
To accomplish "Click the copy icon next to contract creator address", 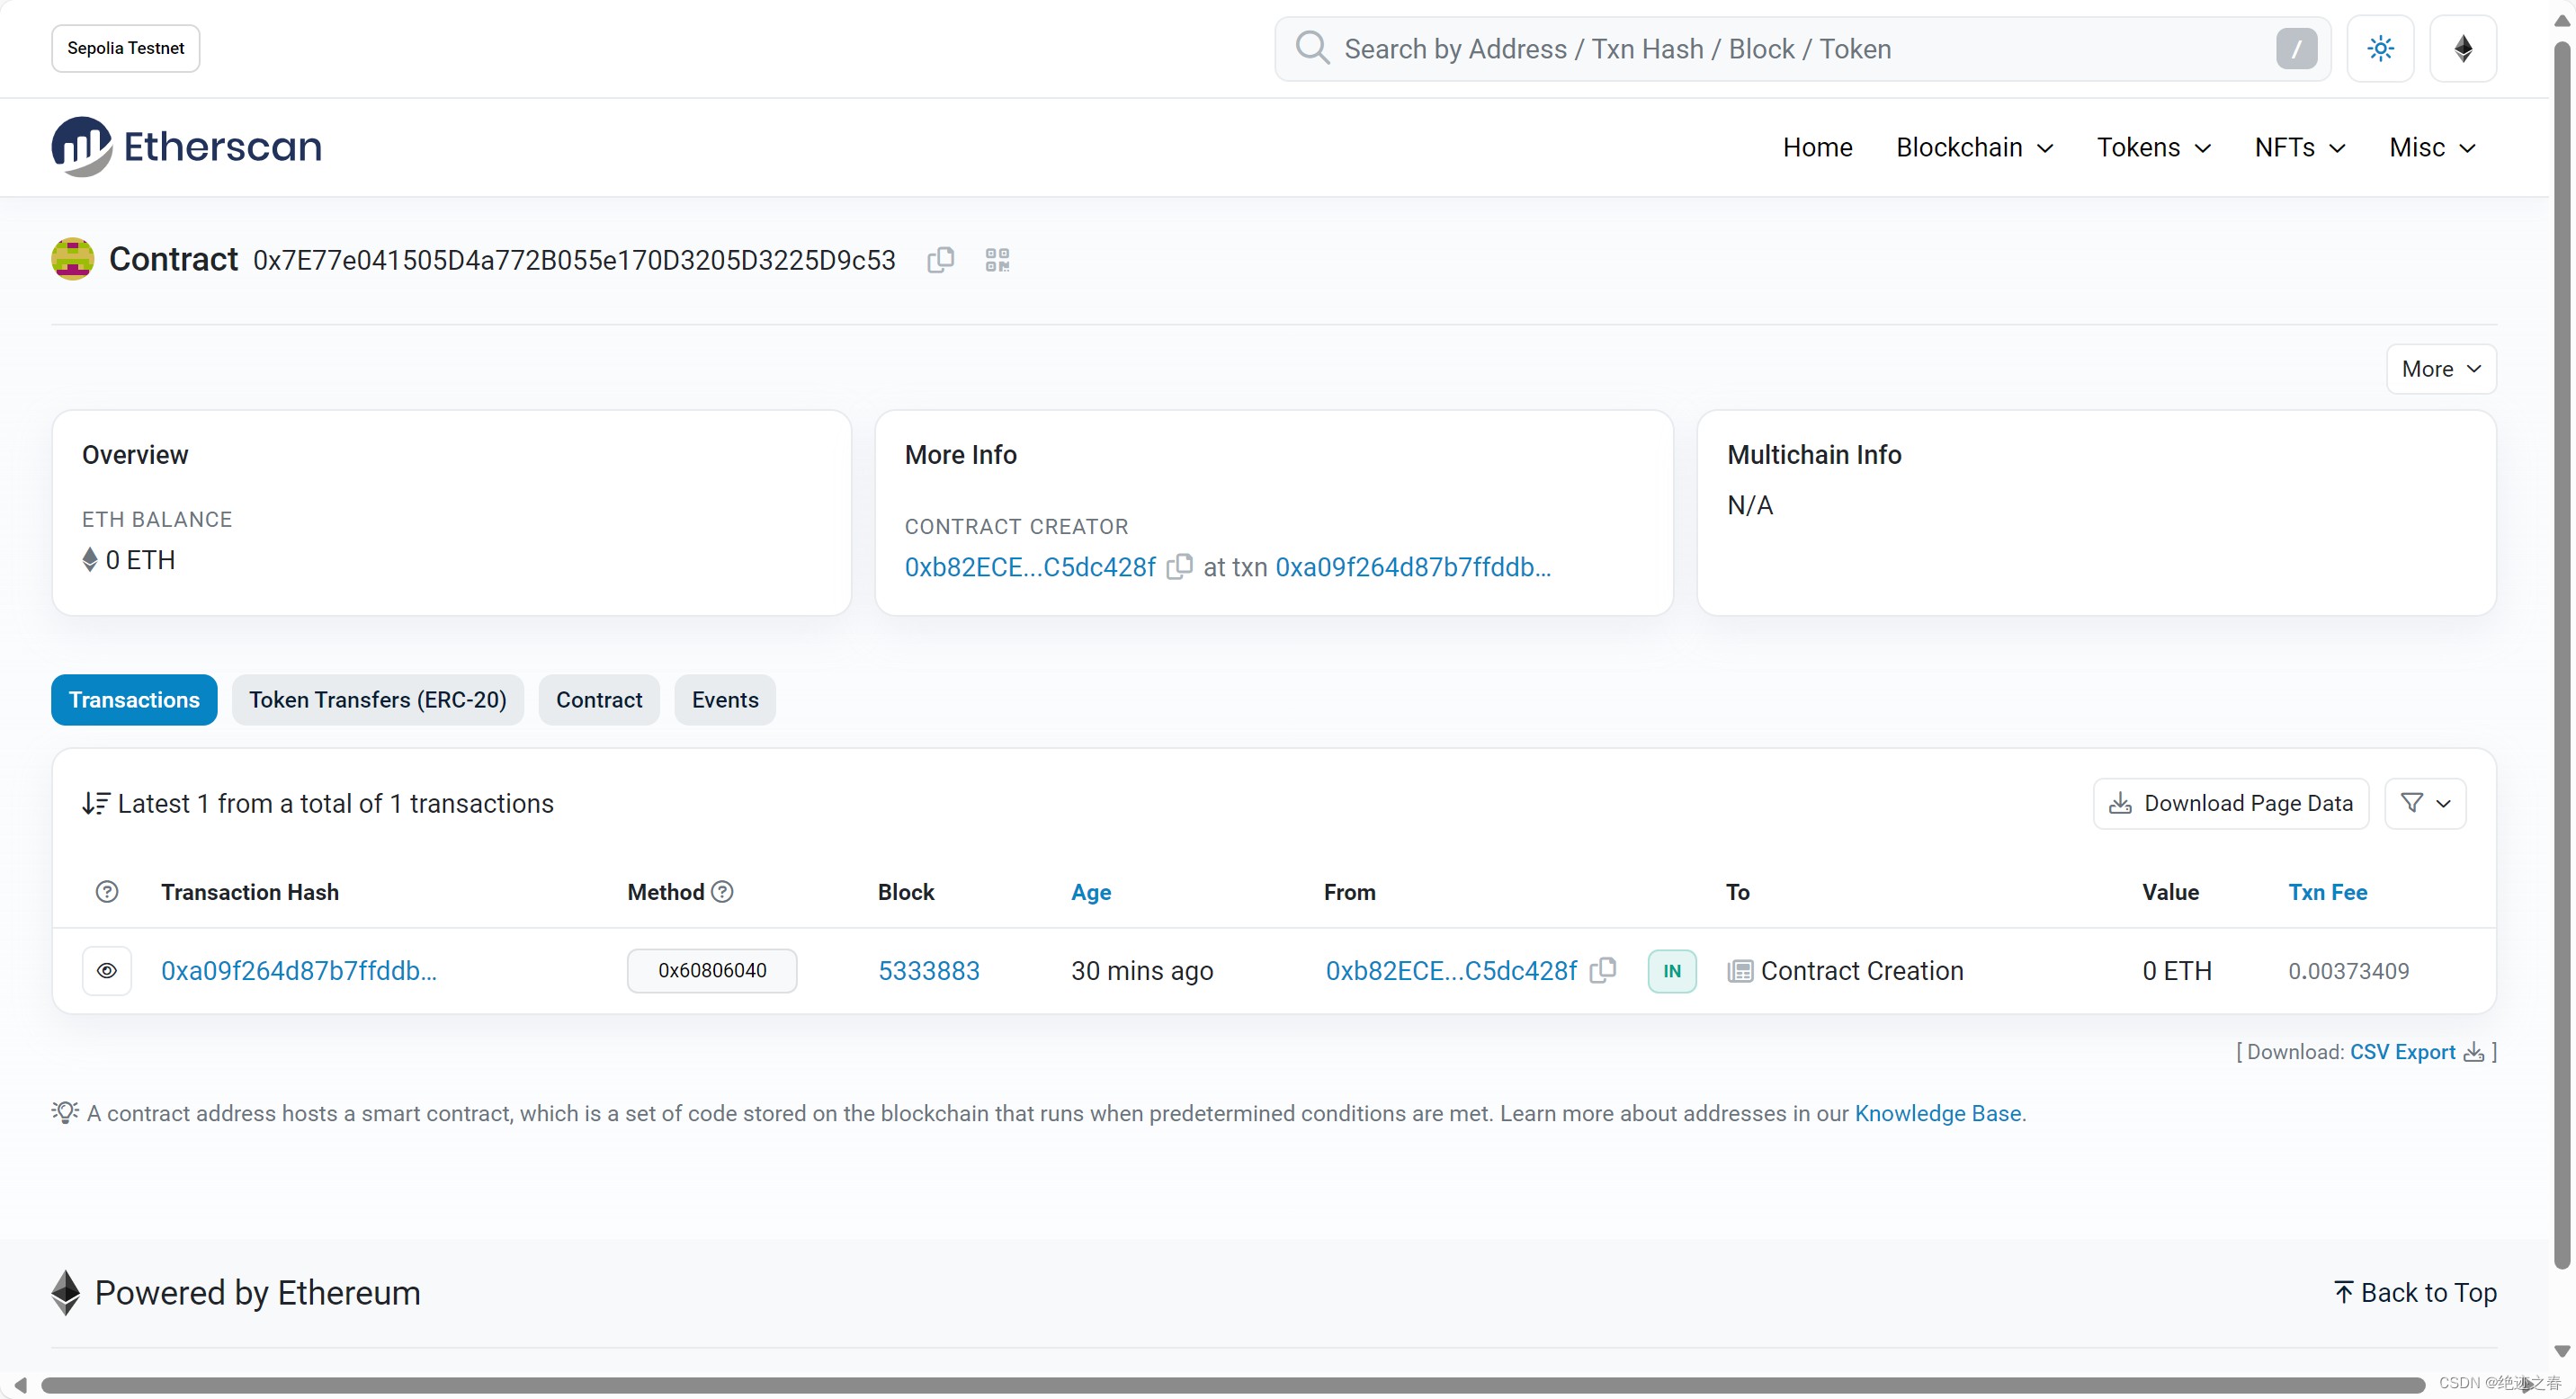I will point(1180,566).
